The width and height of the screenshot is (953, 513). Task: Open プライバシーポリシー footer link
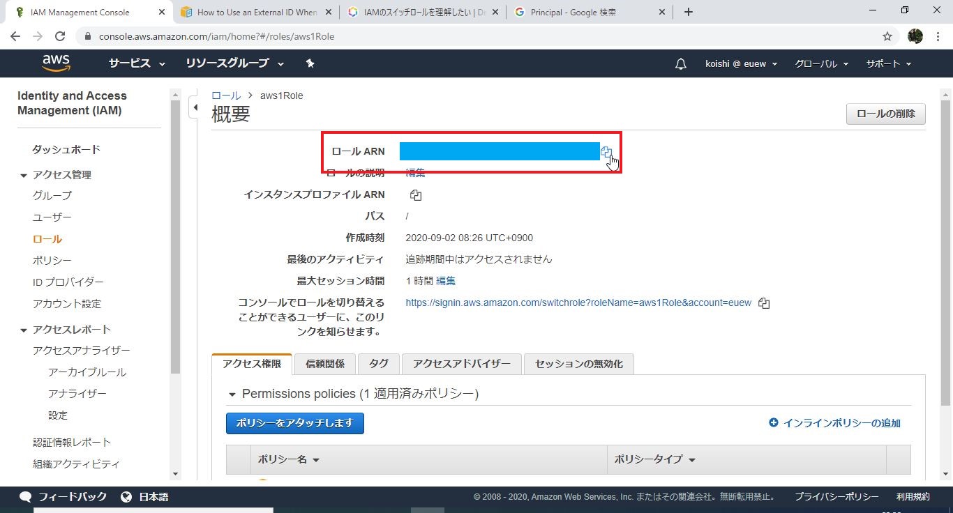836,497
